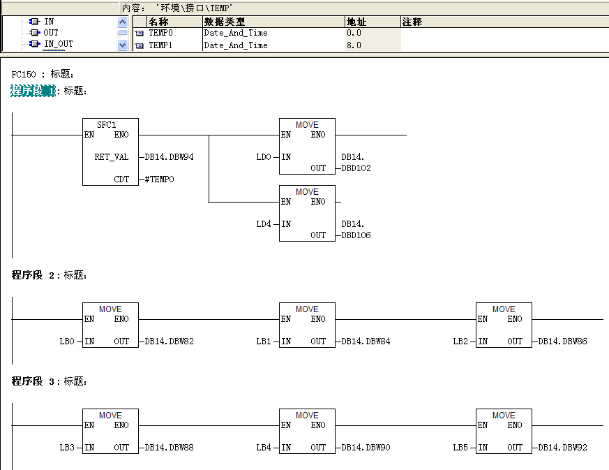
Task: Select the MOVE block writing DB14.DBD106
Action: 308,214
